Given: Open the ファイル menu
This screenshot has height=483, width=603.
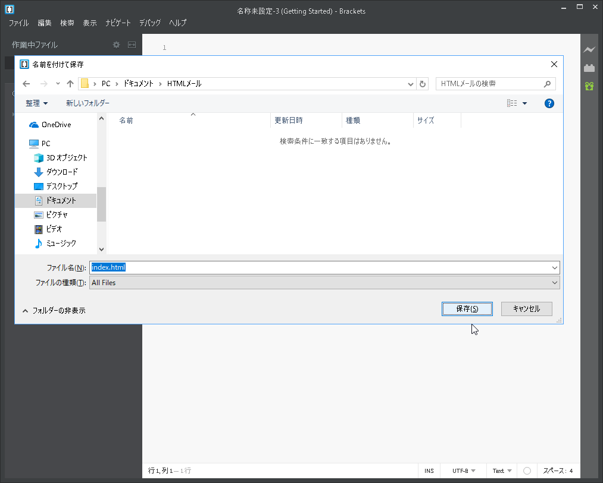Looking at the screenshot, I should (x=18, y=23).
